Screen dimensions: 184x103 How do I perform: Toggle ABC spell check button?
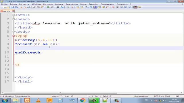point(135,7)
